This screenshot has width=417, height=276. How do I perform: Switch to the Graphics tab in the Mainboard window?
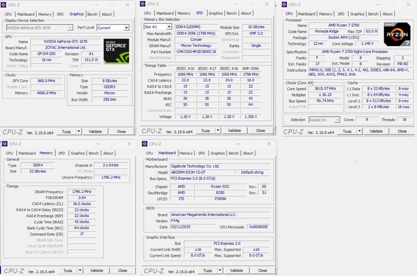(x=217, y=153)
